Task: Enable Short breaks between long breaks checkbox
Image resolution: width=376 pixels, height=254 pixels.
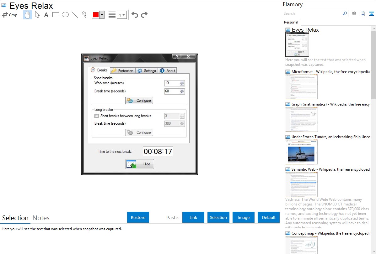Action: [97, 116]
